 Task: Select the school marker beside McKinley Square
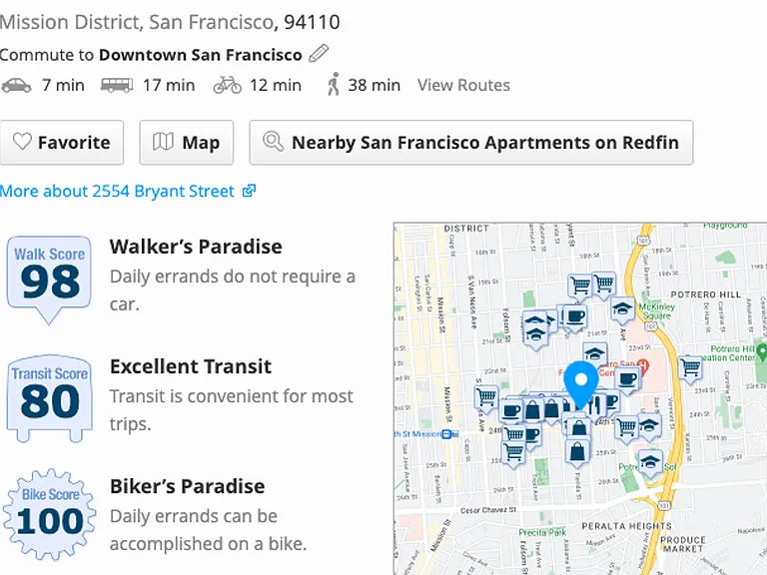coord(623,310)
